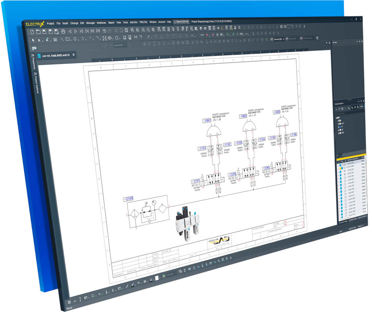The width and height of the screenshot is (372, 313).
Task: Select the Text (A) annotation tool
Action: click(x=39, y=39)
